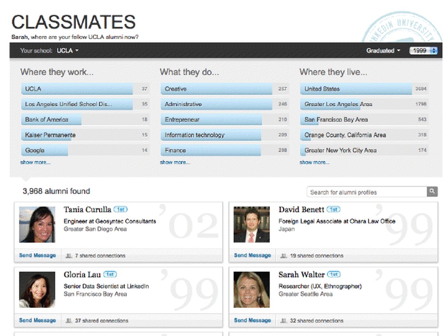Open the UCLA school dropdown
446x336 pixels.
click(x=68, y=51)
